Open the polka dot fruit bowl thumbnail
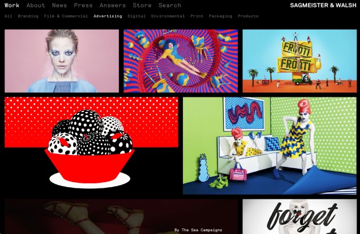This screenshot has width=360, height=234. click(91, 146)
